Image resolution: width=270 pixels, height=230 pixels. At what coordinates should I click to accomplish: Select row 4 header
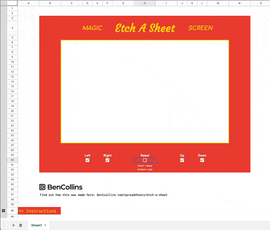[x=12, y=28]
